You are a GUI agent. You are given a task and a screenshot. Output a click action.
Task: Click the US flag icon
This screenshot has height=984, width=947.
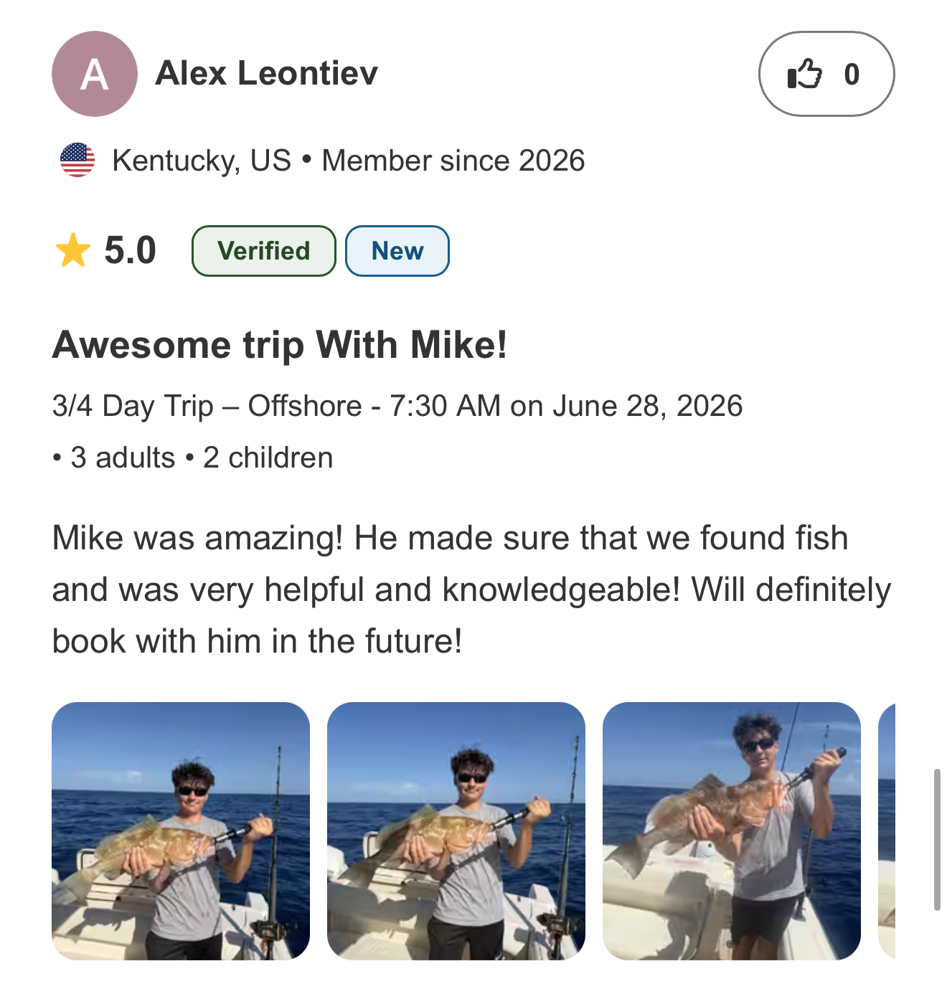(77, 160)
